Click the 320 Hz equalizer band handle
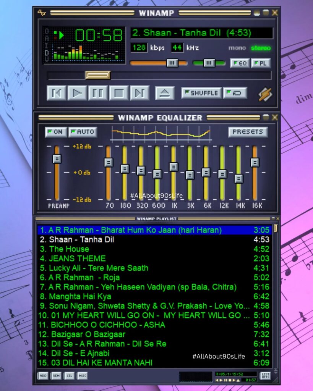Image resolution: width=313 pixels, height=391 pixels. pyautogui.click(x=141, y=171)
